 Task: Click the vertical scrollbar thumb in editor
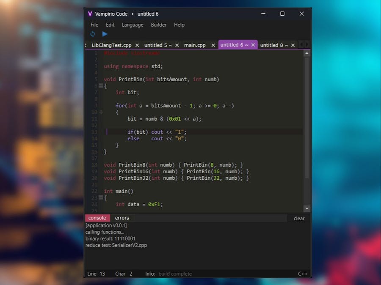[x=306, y=118]
